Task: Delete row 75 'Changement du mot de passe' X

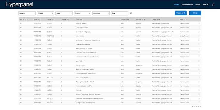Action: pyautogui.click(x=199, y=103)
